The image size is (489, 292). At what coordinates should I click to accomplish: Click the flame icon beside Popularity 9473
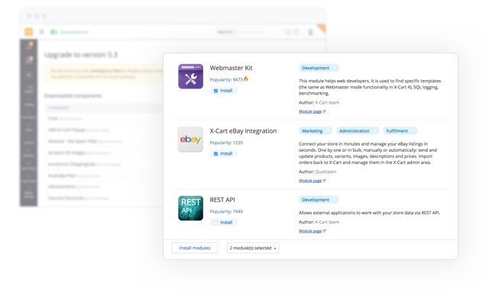(x=246, y=79)
